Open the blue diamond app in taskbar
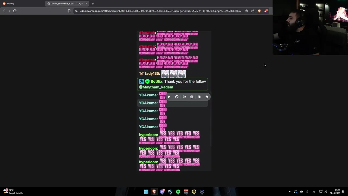The image size is (348, 196). [170, 192]
